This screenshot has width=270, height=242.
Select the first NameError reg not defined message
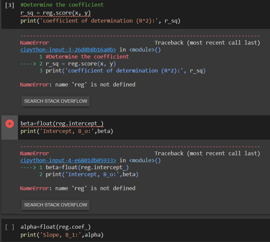coord(78,84)
